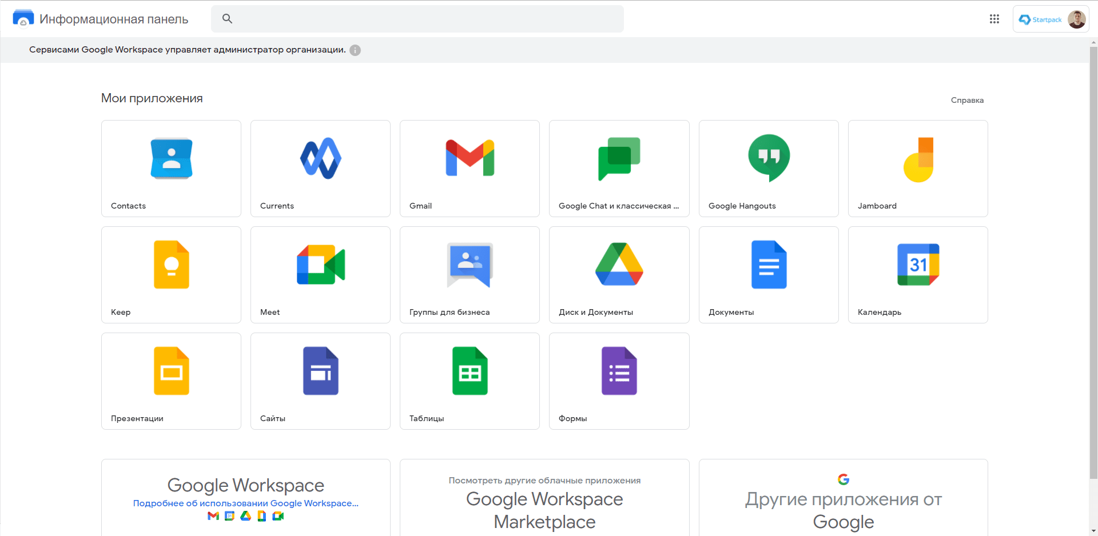Follow the Подробнее об использовании Google Workspace link

246,503
